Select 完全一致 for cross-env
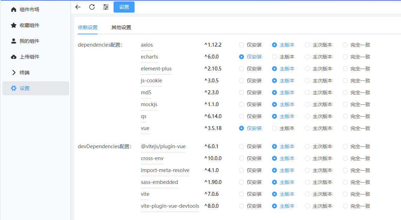The image size is (401, 220). (345, 158)
